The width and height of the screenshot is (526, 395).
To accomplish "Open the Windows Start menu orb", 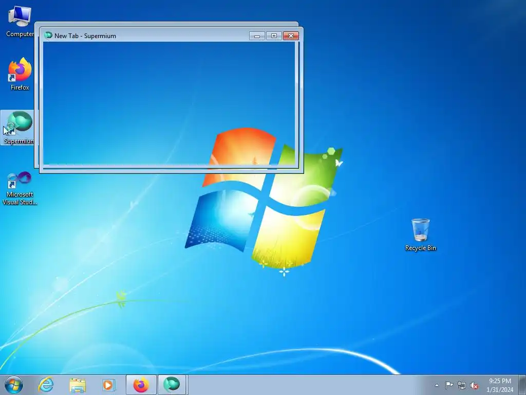I will tap(14, 385).
